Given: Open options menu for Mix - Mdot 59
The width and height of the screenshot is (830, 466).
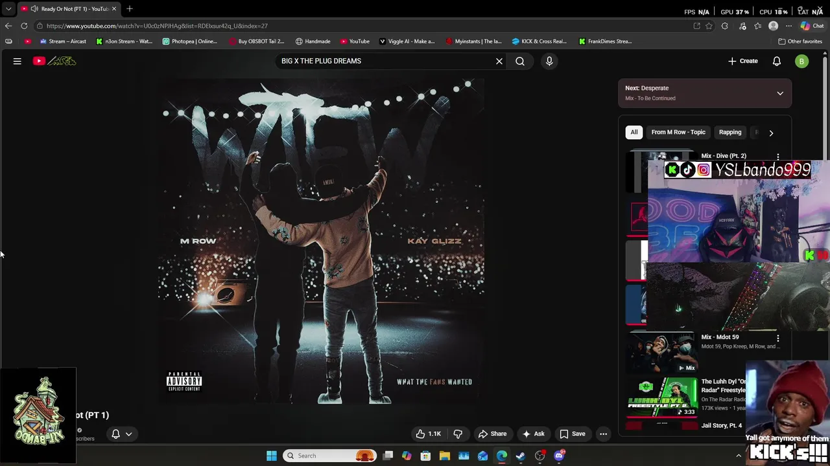Looking at the screenshot, I should 778,338.
